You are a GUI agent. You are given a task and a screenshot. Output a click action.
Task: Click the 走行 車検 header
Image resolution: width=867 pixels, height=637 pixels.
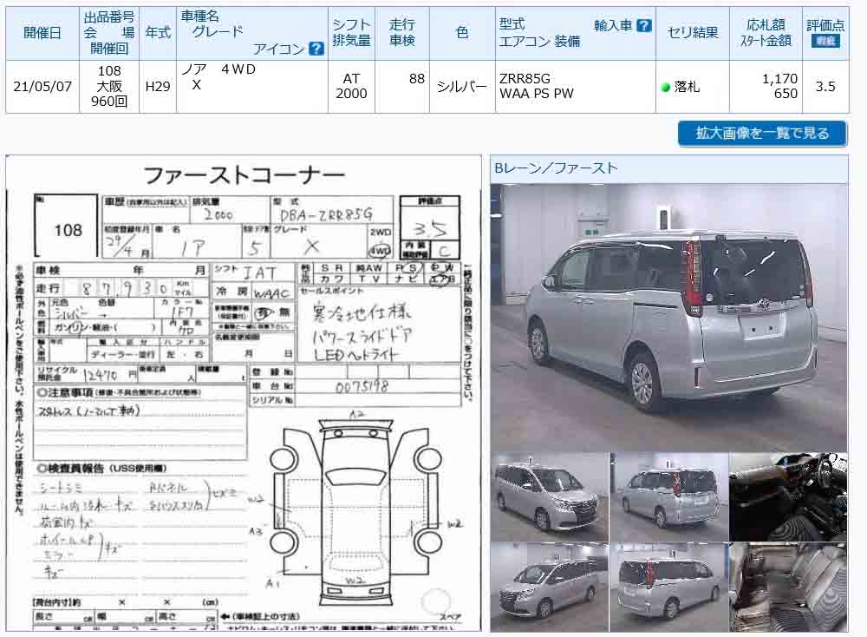click(402, 33)
